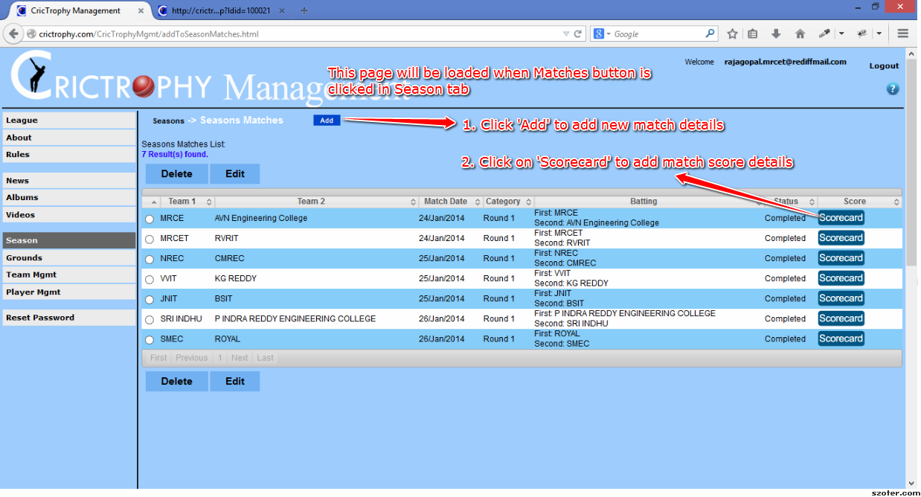The width and height of the screenshot is (921, 497).
Task: Bookmark this page with the star icon
Action: (x=732, y=33)
